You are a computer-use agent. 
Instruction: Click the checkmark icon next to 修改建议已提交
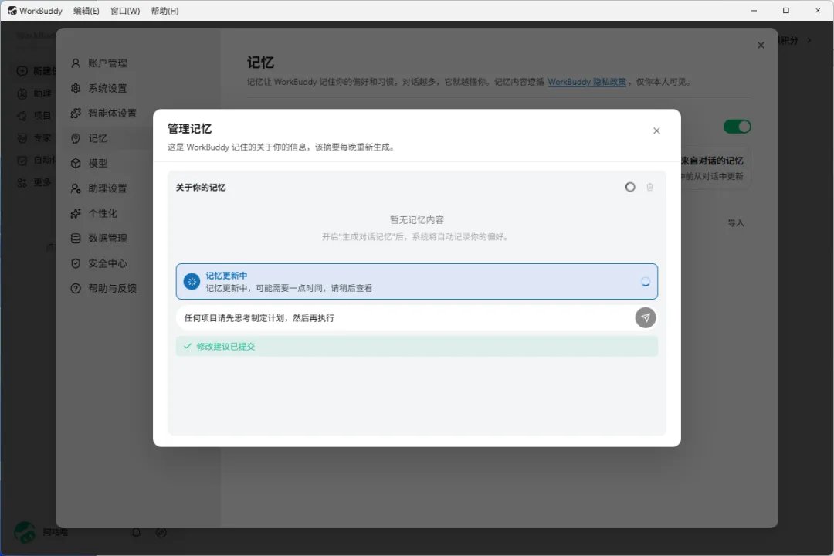pyautogui.click(x=187, y=347)
